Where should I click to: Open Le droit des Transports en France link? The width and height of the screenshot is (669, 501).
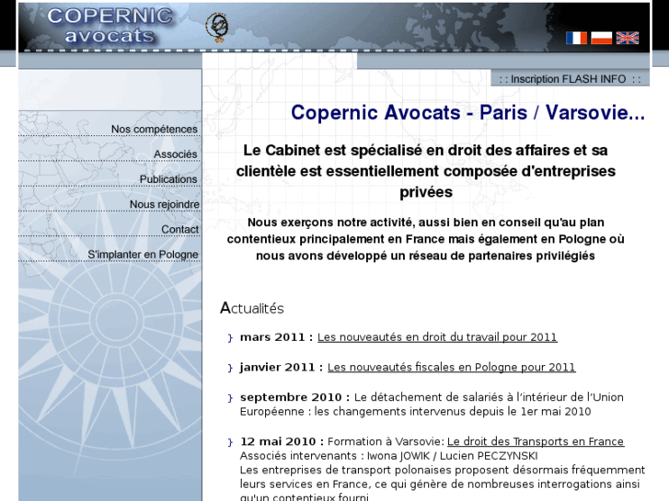tap(536, 441)
